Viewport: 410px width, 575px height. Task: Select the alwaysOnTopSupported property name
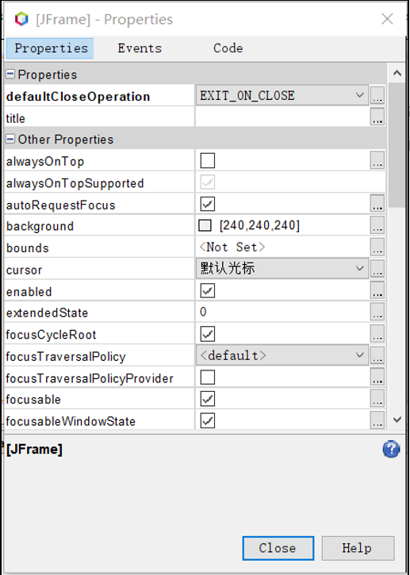75,182
